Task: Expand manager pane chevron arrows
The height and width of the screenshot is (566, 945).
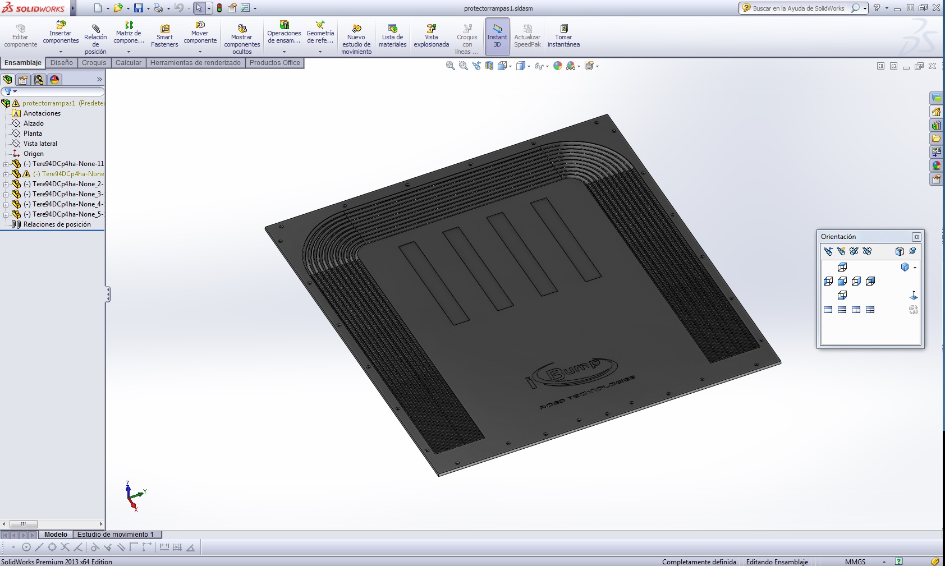Action: 99,80
